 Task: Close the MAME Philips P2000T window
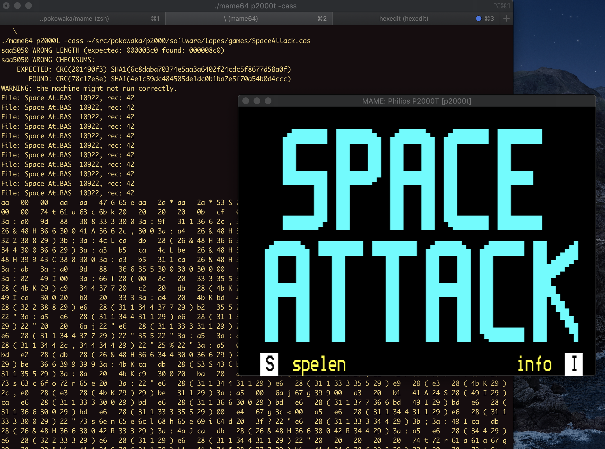point(246,101)
